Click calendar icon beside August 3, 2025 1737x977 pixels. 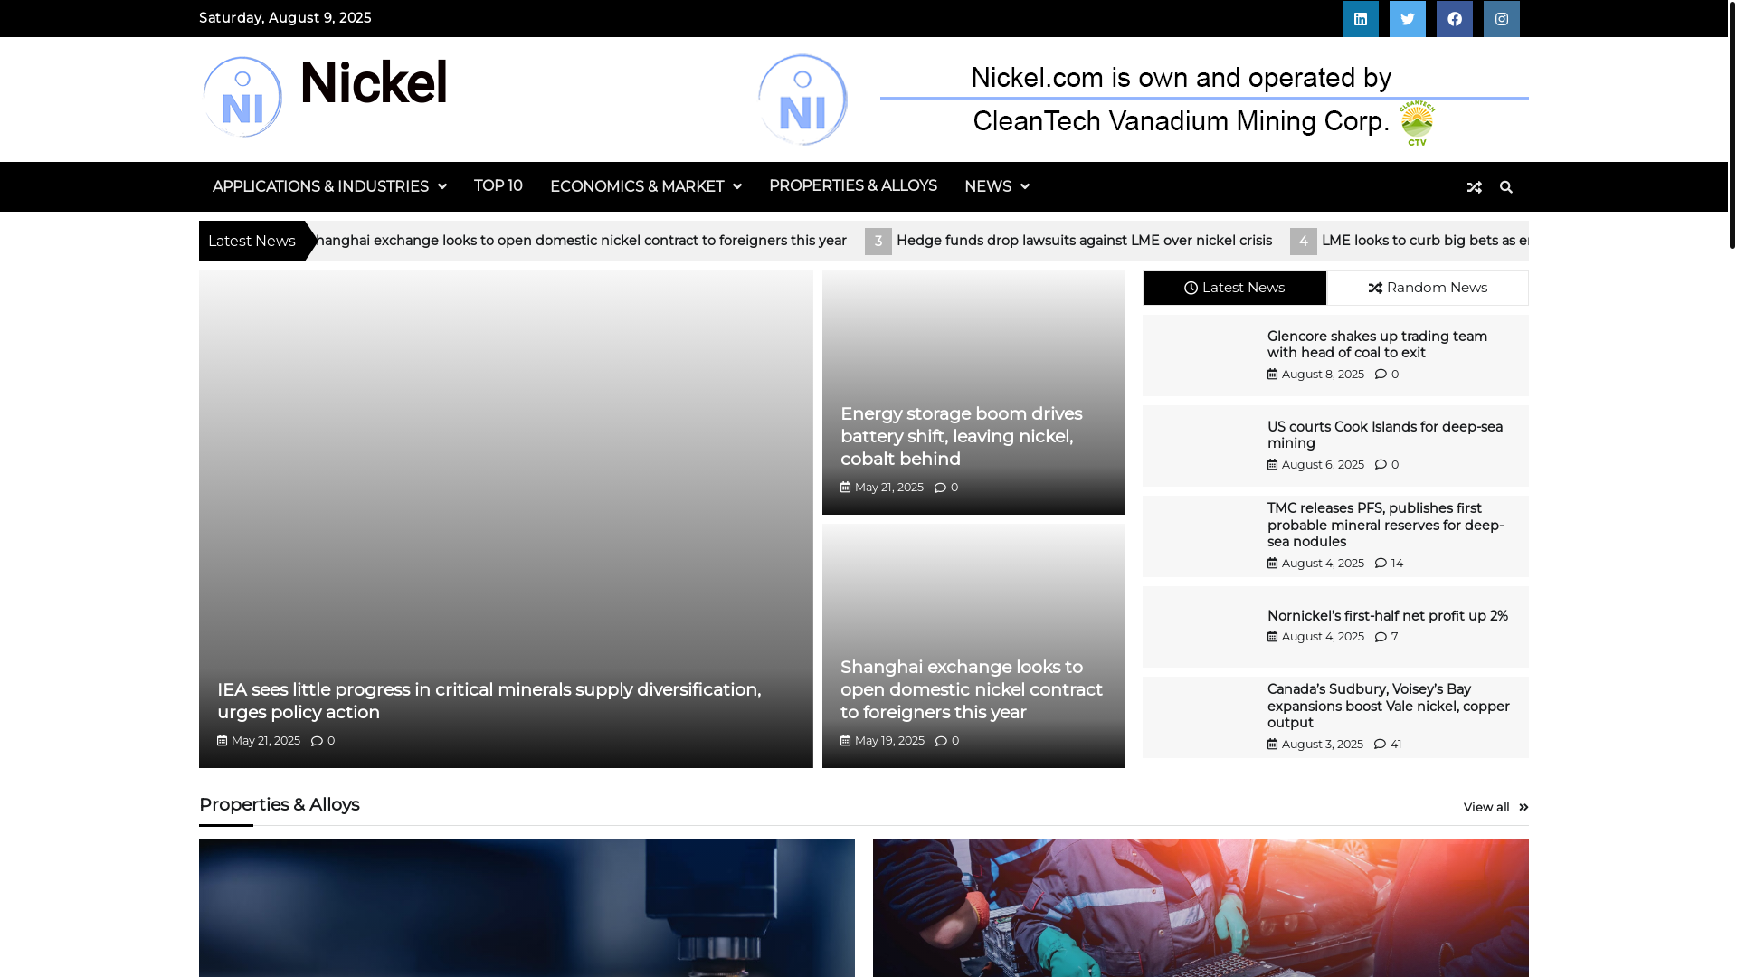click(x=1273, y=744)
